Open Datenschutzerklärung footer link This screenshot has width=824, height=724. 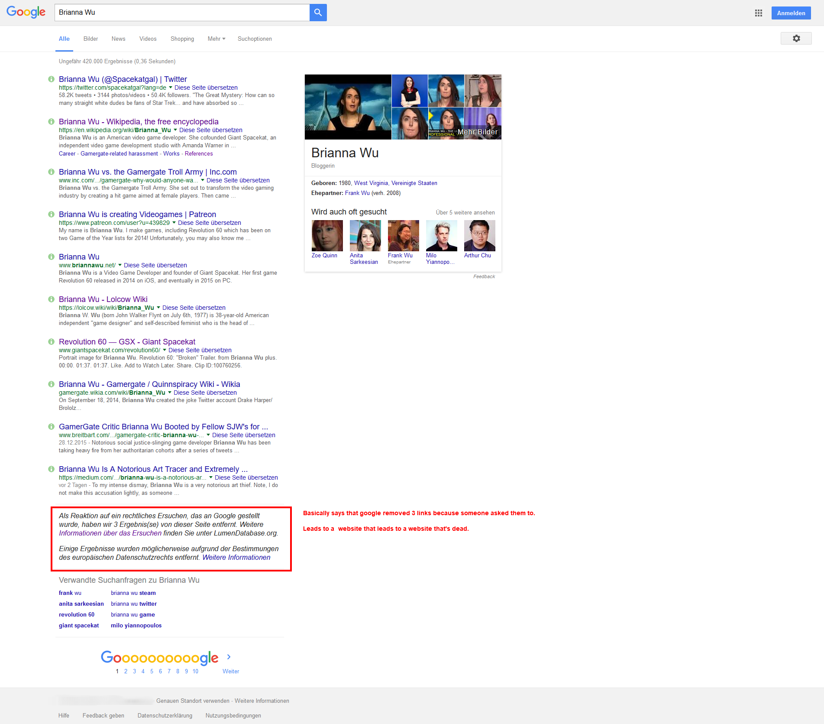coord(165,716)
